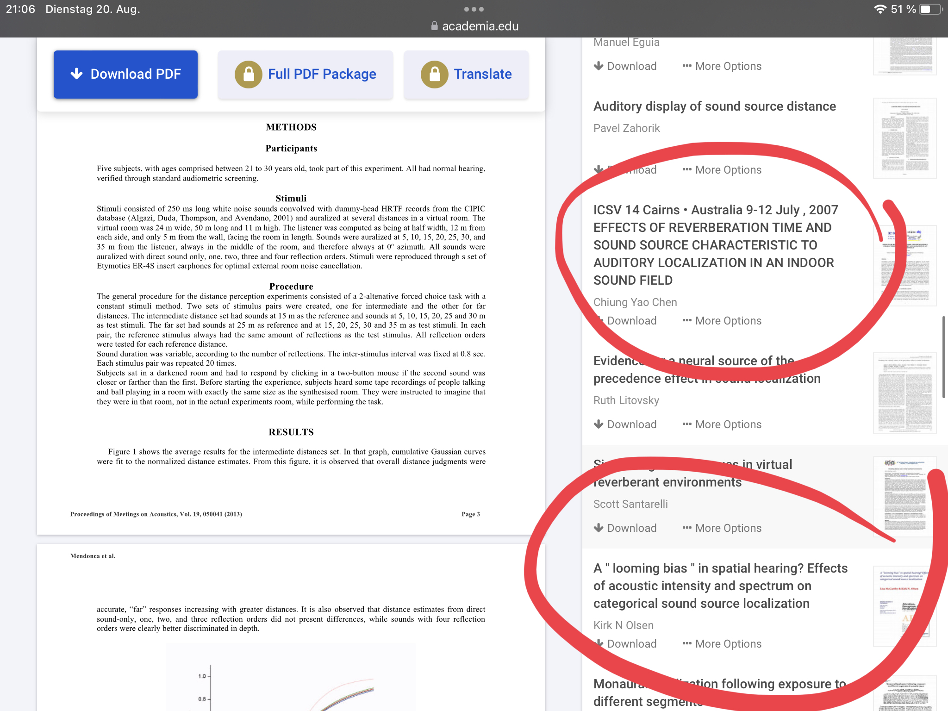Open More Options under Chiung Yao Chen
Viewport: 948px width, 711px height.
click(722, 321)
